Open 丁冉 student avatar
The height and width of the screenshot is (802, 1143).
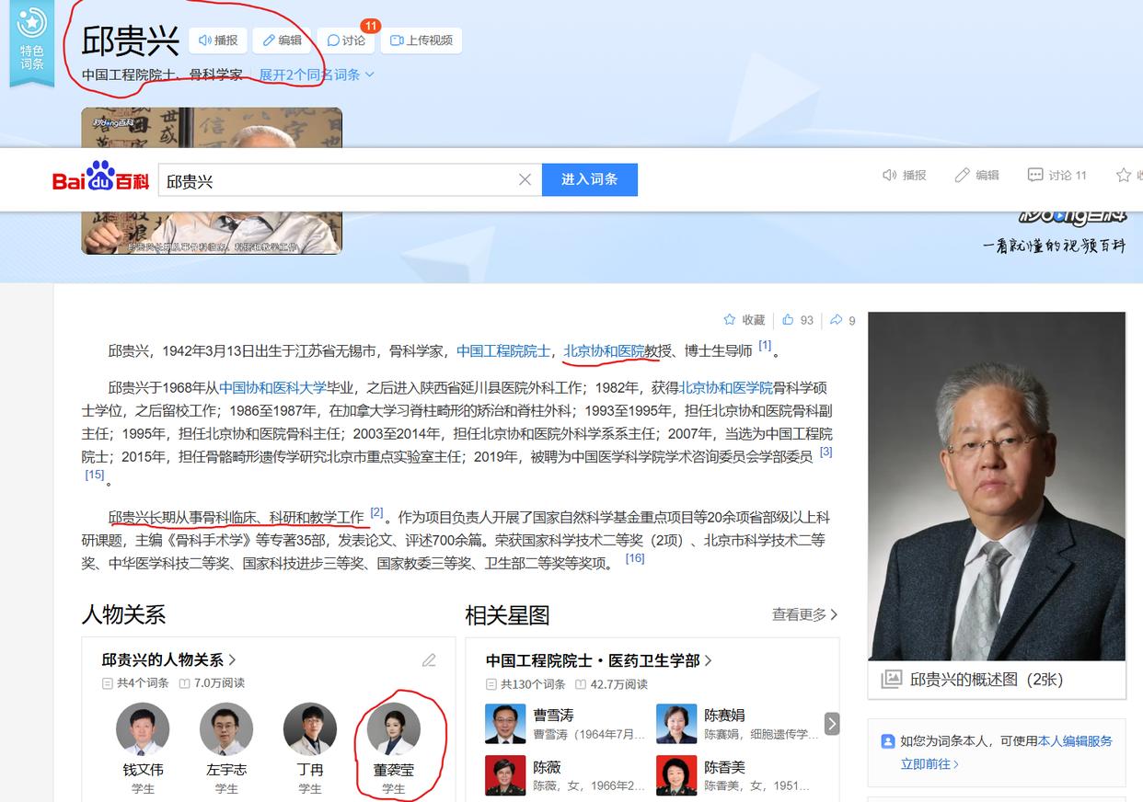[x=310, y=729]
